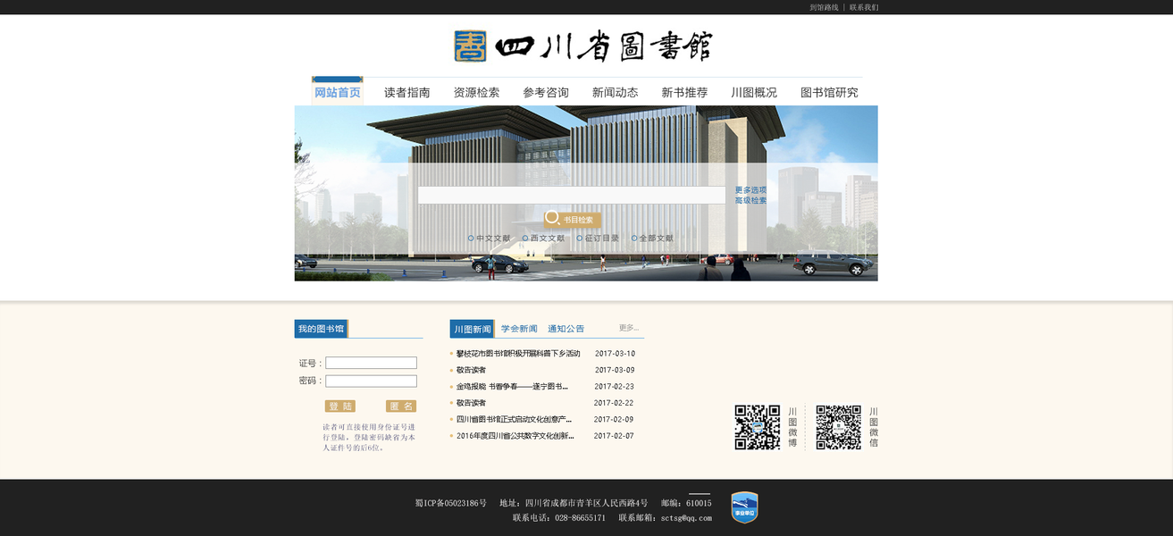Focus the catalog search input box
Image resolution: width=1173 pixels, height=536 pixels.
pyautogui.click(x=572, y=195)
